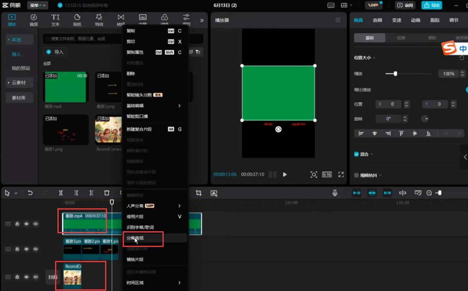468x291 pixels.
Task: Open the 特效 effects panel
Action: click(x=99, y=20)
